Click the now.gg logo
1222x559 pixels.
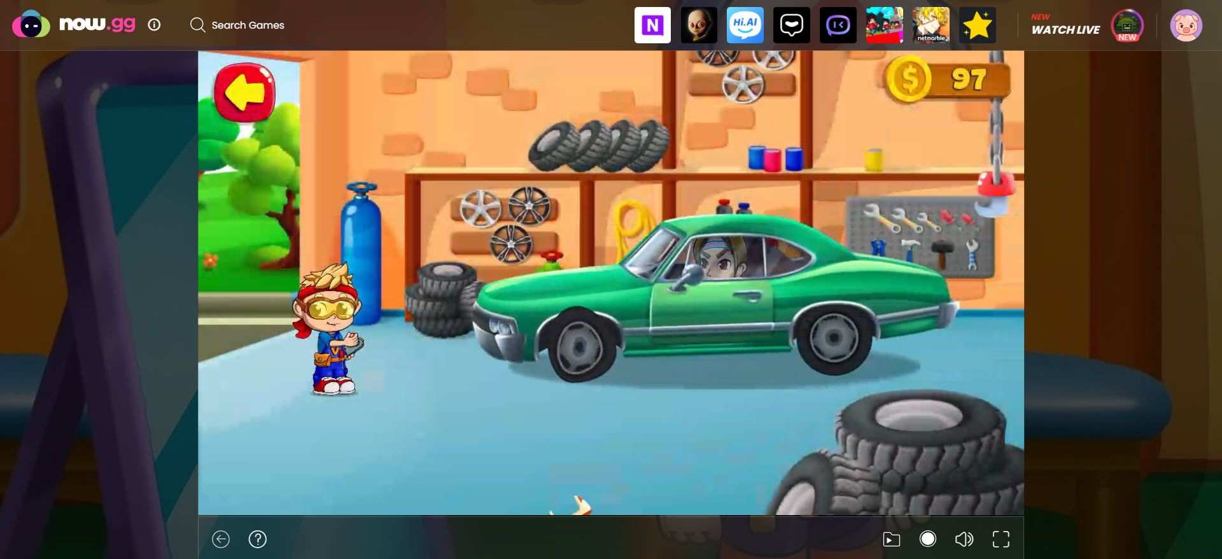(x=74, y=24)
